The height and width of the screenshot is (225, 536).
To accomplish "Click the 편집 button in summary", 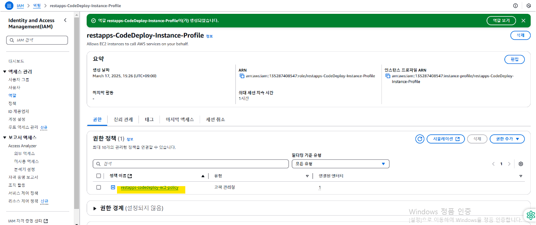I will click(514, 59).
